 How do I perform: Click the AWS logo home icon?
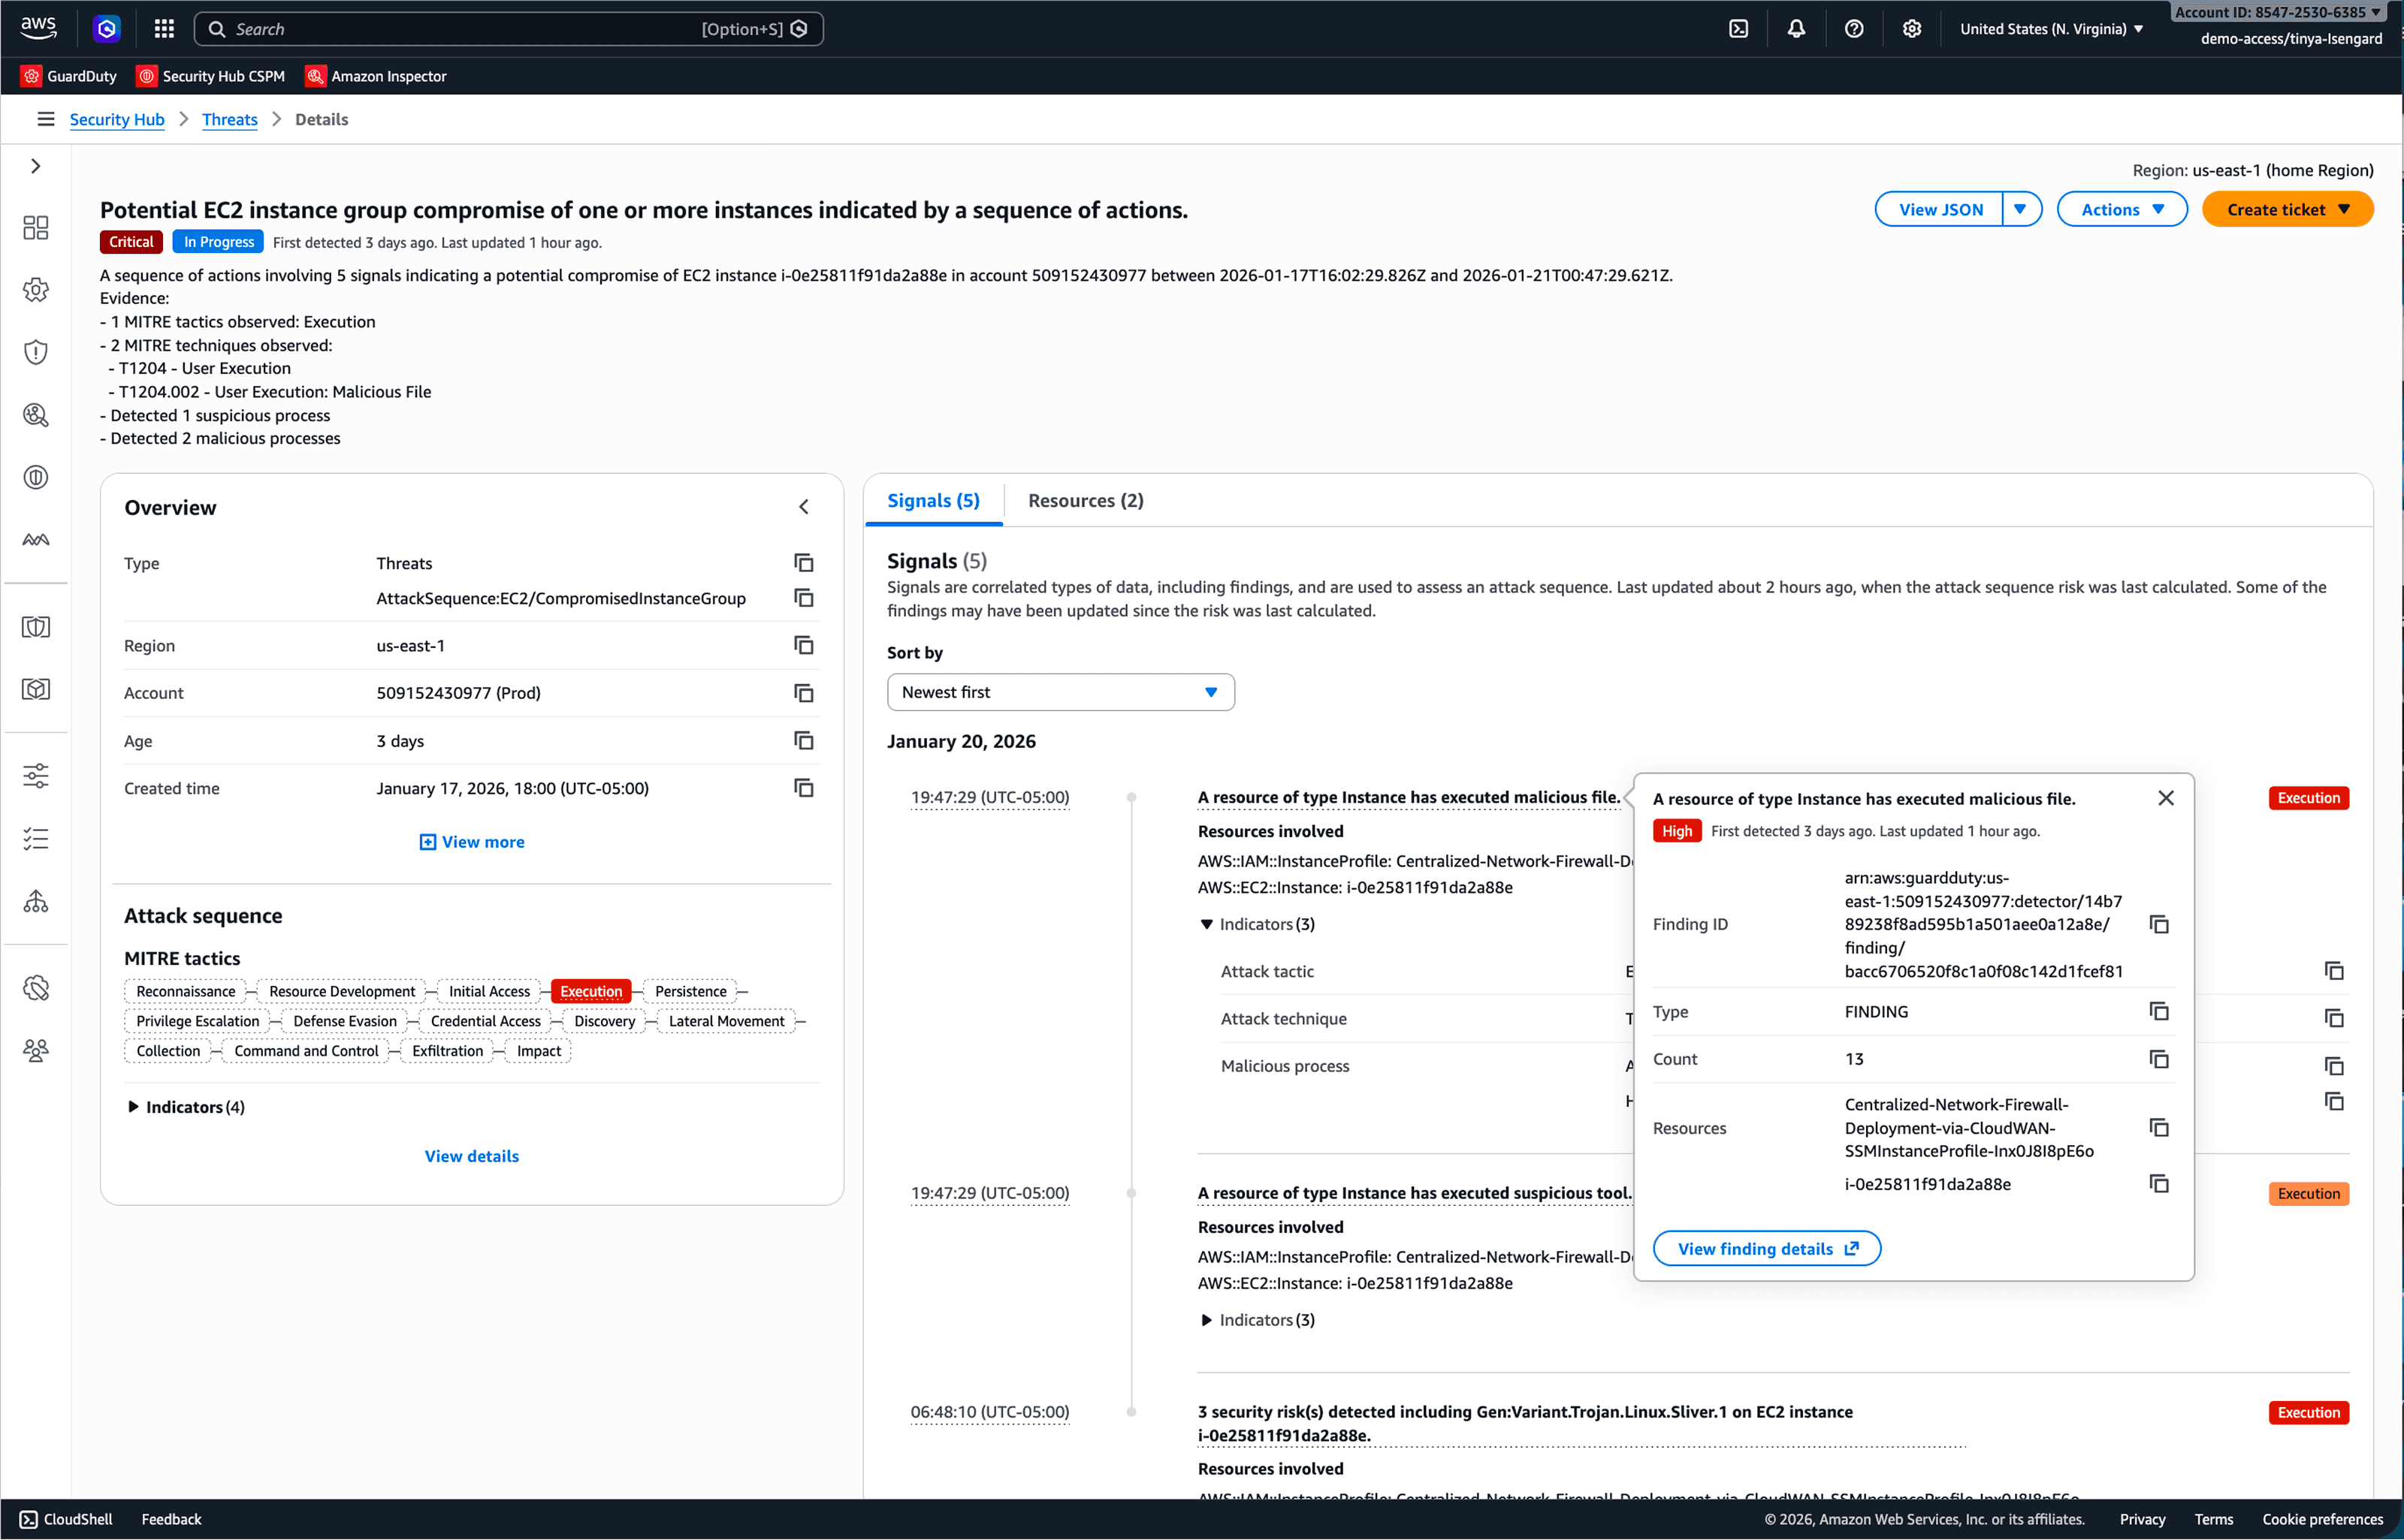(x=38, y=28)
